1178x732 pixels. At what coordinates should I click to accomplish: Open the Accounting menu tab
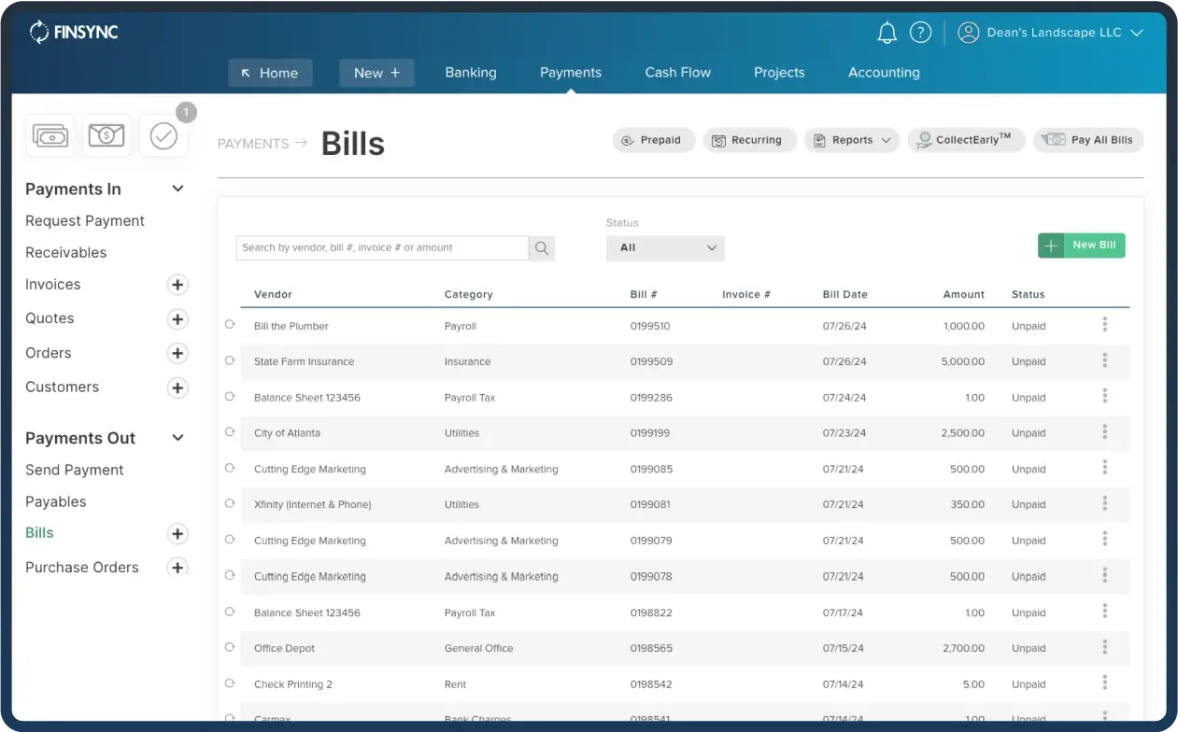(883, 73)
